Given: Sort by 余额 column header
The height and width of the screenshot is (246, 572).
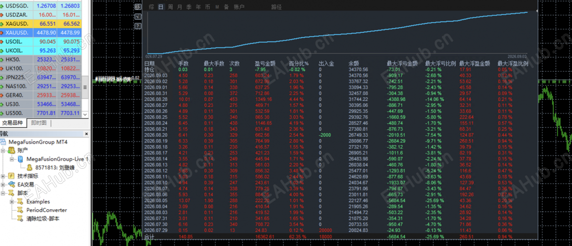Looking at the screenshot, I should pos(354,64).
